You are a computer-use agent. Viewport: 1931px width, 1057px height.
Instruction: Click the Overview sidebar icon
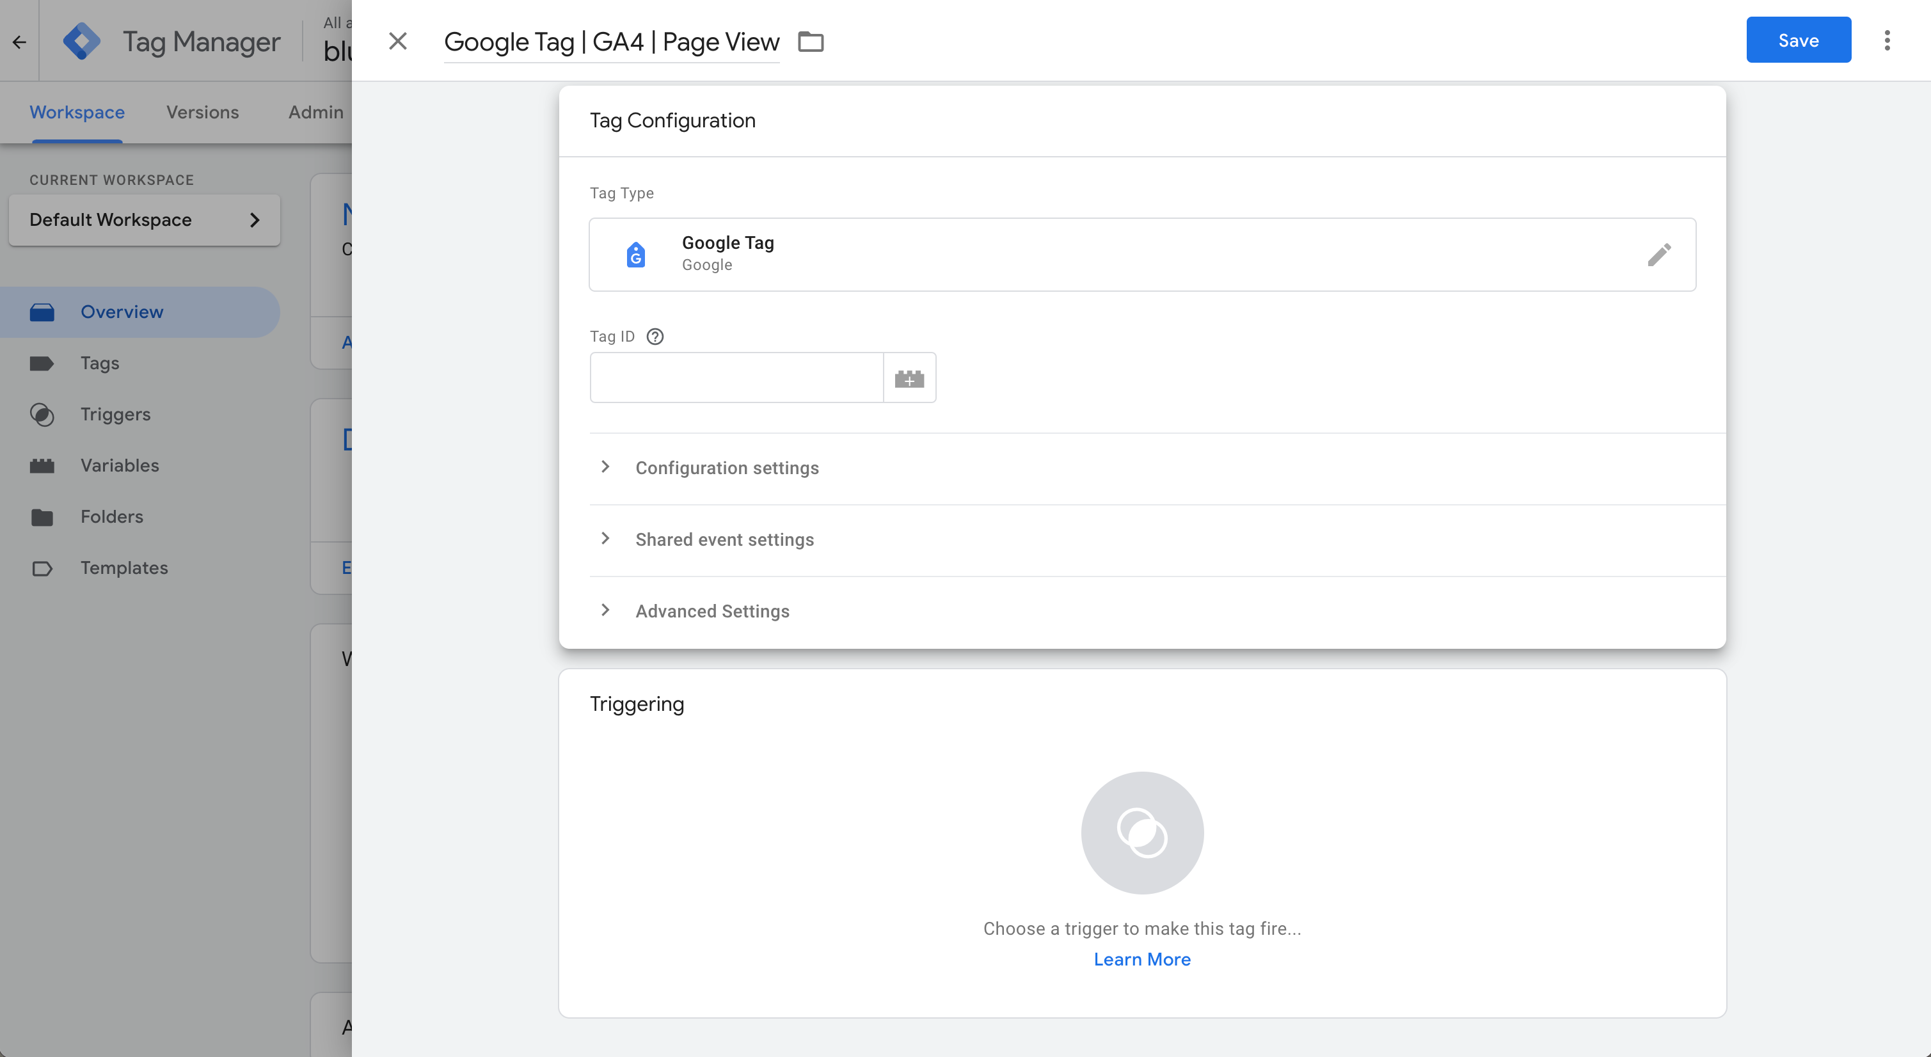click(42, 313)
